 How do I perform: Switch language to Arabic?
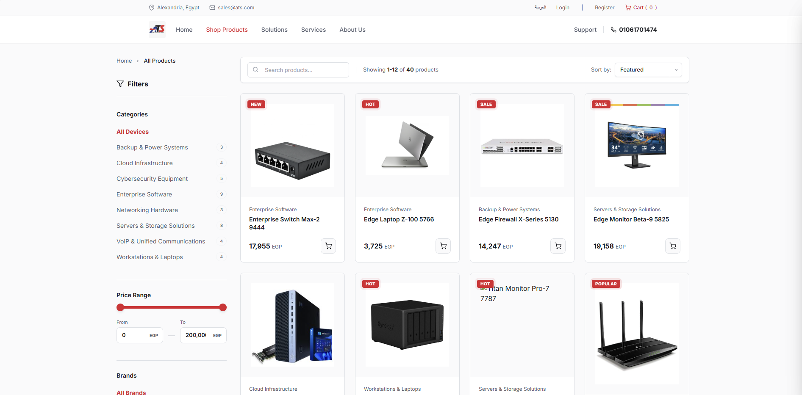(x=540, y=8)
